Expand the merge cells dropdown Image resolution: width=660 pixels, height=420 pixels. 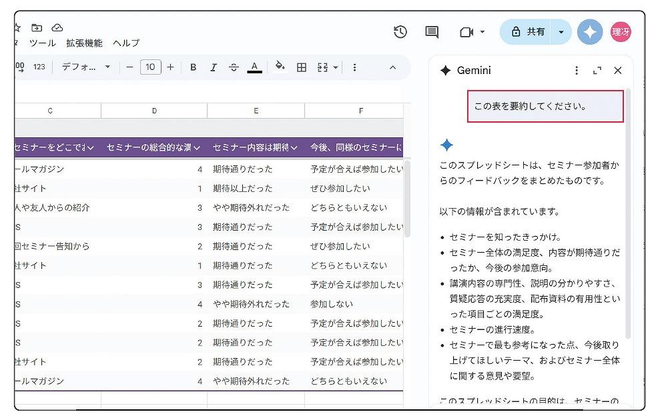(x=335, y=67)
